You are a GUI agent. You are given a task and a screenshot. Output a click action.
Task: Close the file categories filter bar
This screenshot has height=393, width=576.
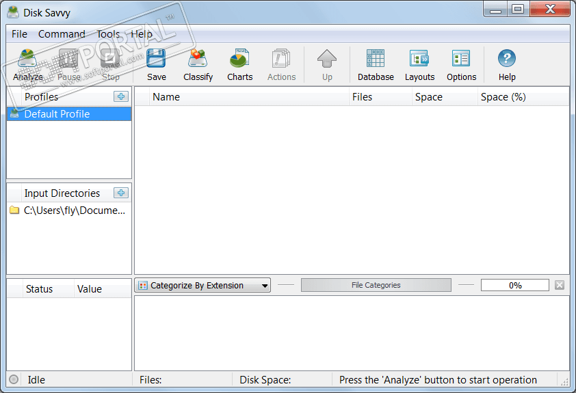(x=560, y=285)
